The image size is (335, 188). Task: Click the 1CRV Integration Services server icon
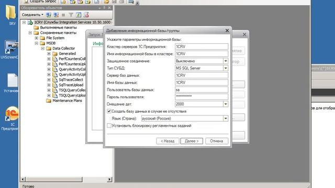point(30,22)
